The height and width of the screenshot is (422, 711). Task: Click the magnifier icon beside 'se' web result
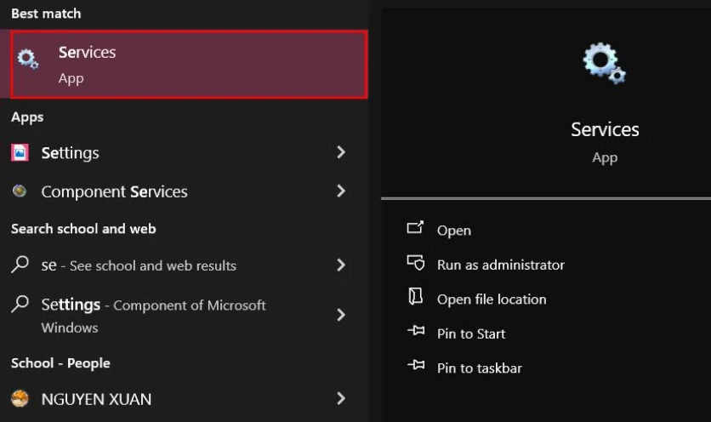[20, 265]
